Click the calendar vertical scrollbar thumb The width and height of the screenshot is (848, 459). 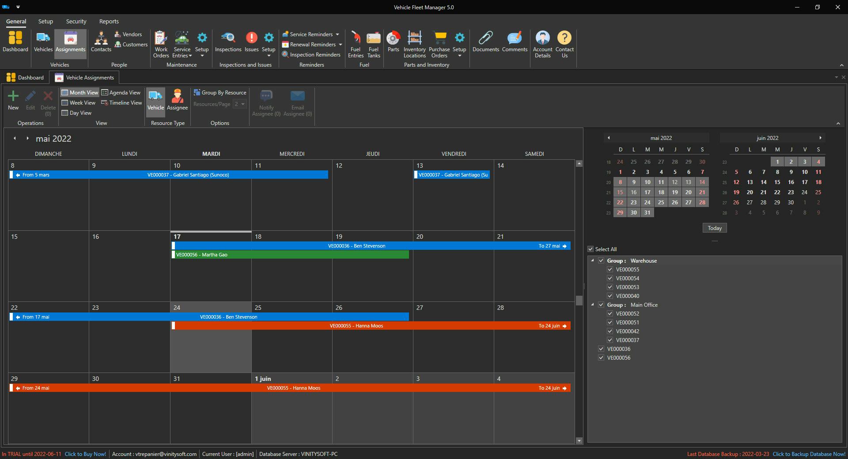(x=579, y=301)
